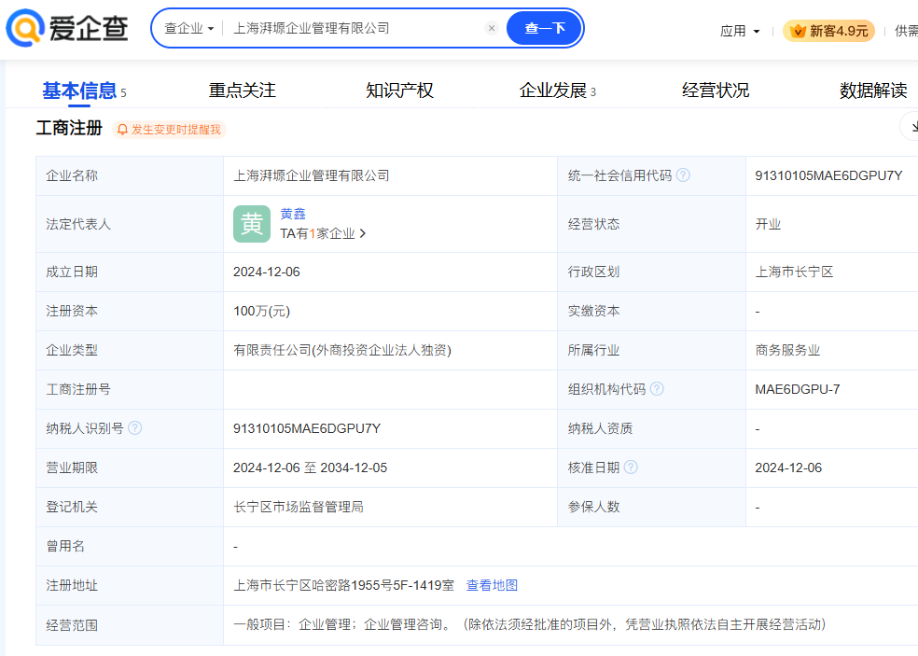Click the 爱企查 logo icon
Screen dimensions: 918x656
[x=25, y=28]
